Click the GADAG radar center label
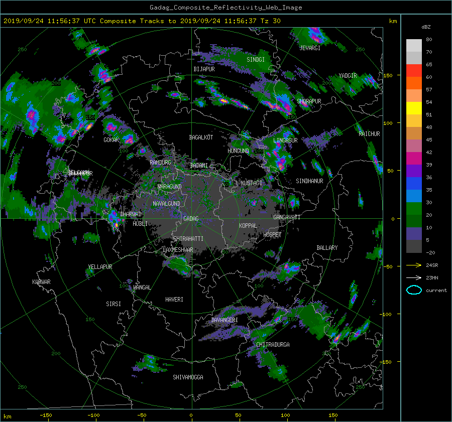Viewport: 452px width, 422px height. tap(191, 219)
